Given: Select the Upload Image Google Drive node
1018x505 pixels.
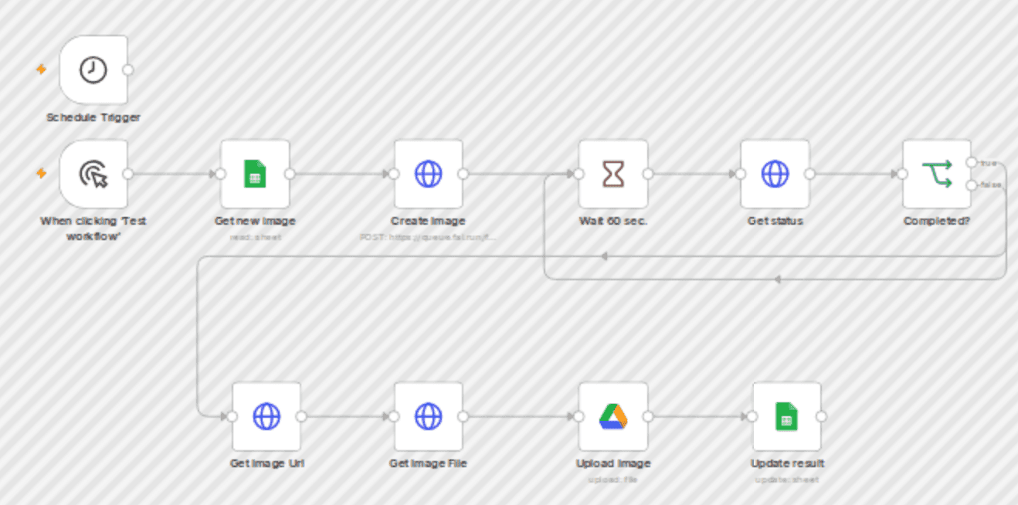Looking at the screenshot, I should (613, 416).
